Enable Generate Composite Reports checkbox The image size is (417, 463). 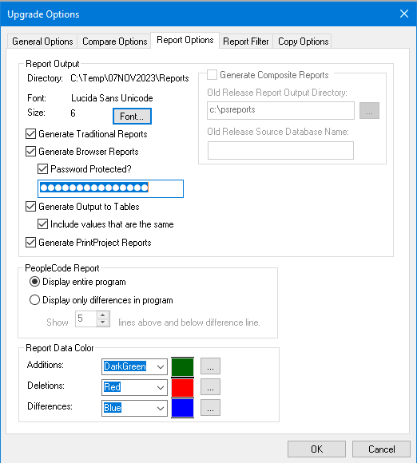(212, 75)
